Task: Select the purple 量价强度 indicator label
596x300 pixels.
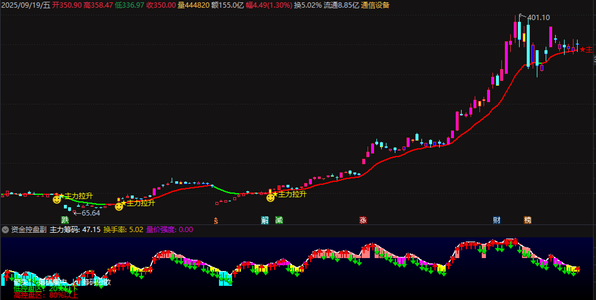Action: (169, 230)
